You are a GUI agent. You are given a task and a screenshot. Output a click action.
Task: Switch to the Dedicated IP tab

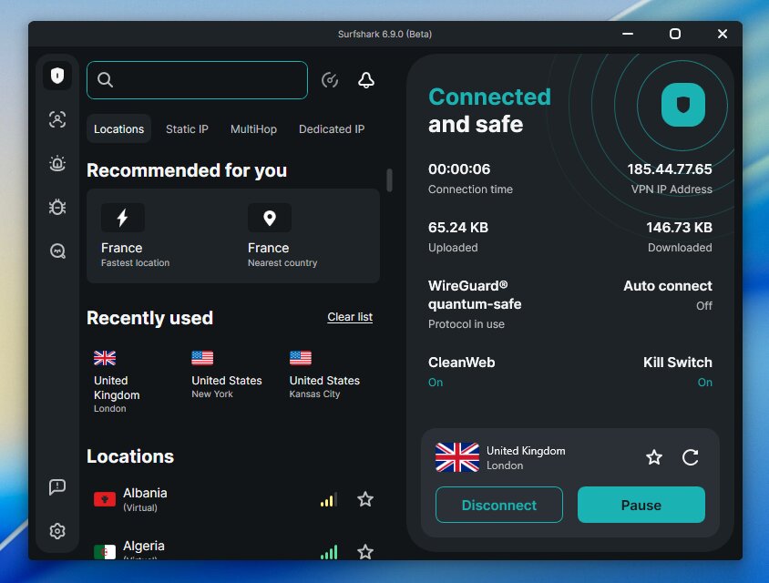point(332,128)
